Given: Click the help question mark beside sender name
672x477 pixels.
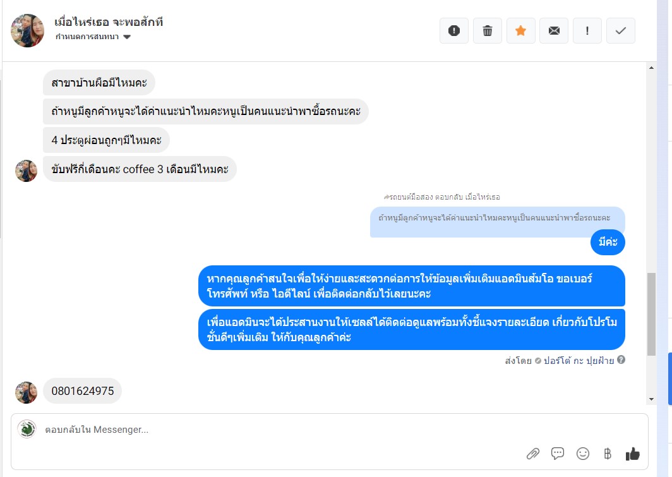Looking at the screenshot, I should click(x=621, y=360).
